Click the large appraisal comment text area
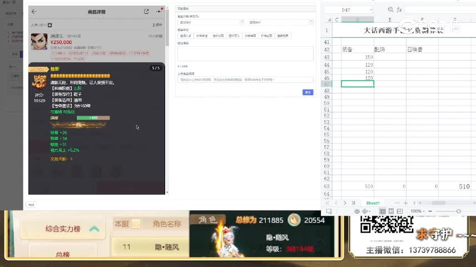Image resolution: width=476 pixels, height=267 pixels. pos(245,53)
